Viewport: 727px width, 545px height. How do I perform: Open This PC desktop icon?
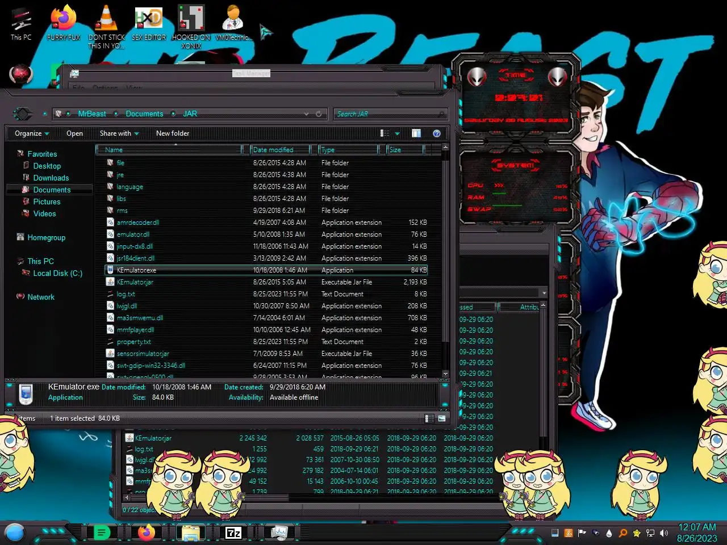[21, 24]
